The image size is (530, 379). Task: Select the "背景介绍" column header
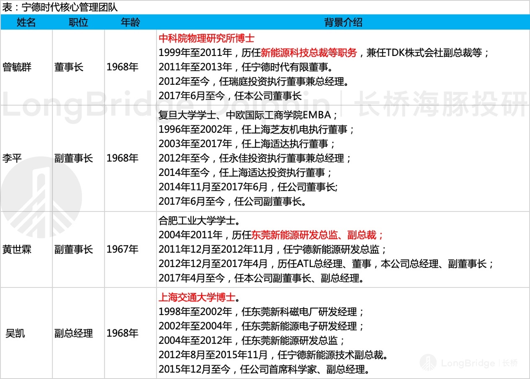click(343, 23)
